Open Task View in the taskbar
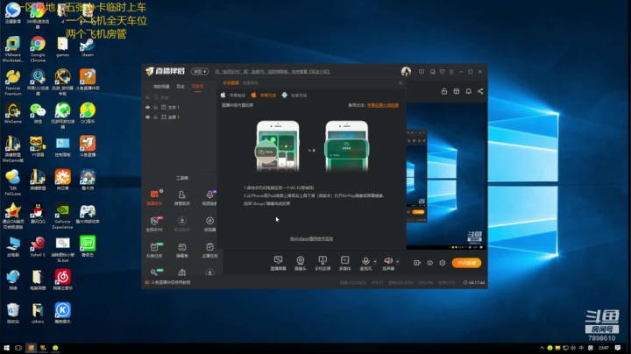 tap(18, 348)
